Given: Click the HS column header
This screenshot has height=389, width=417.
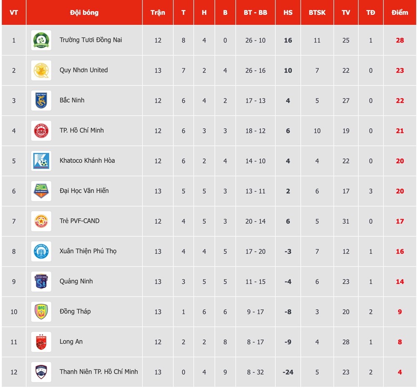Looking at the screenshot, I should [288, 13].
